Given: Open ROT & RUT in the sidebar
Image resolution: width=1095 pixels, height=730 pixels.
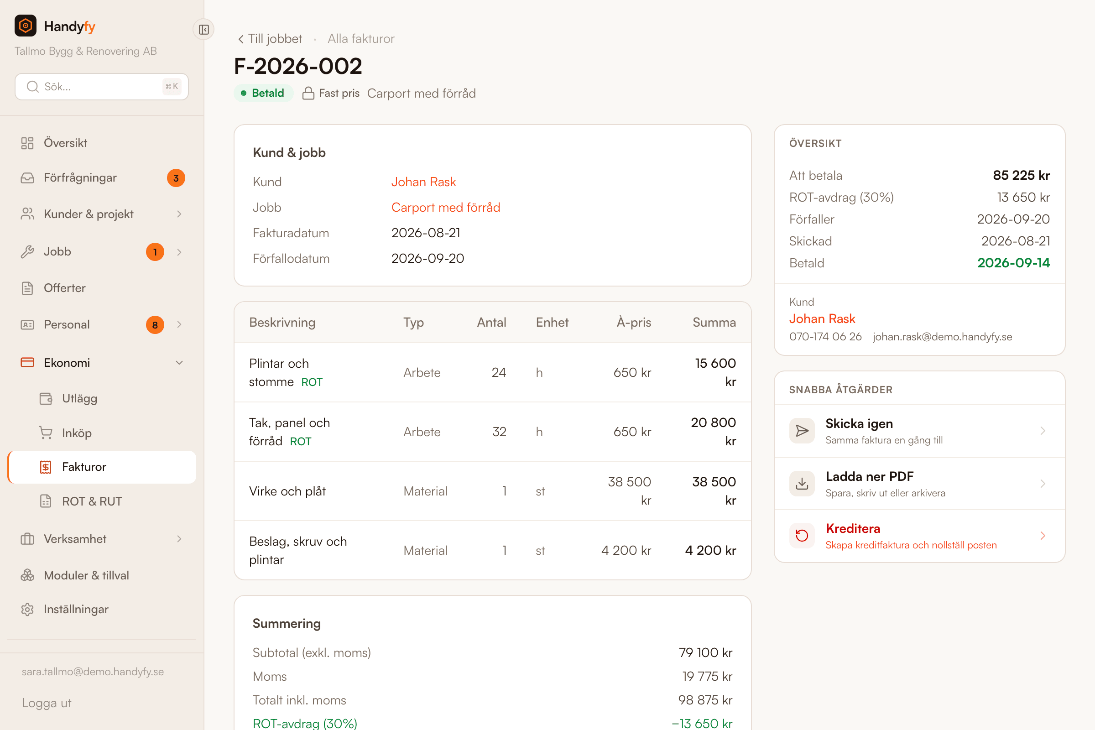Looking at the screenshot, I should (102, 501).
